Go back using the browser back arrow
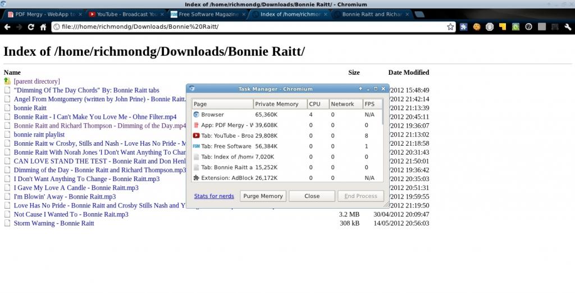The image size is (575, 293). pyautogui.click(x=7, y=27)
